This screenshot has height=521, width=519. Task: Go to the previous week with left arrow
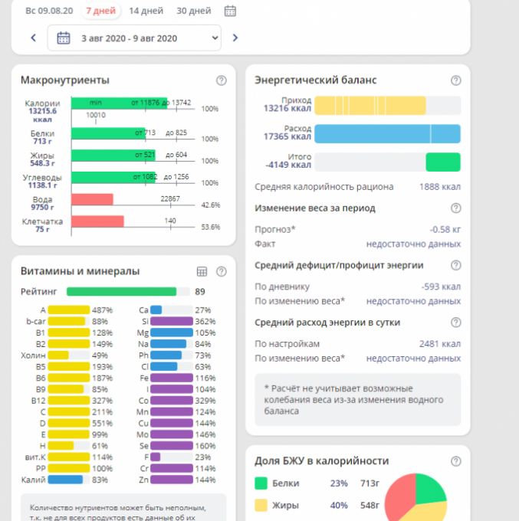click(33, 38)
